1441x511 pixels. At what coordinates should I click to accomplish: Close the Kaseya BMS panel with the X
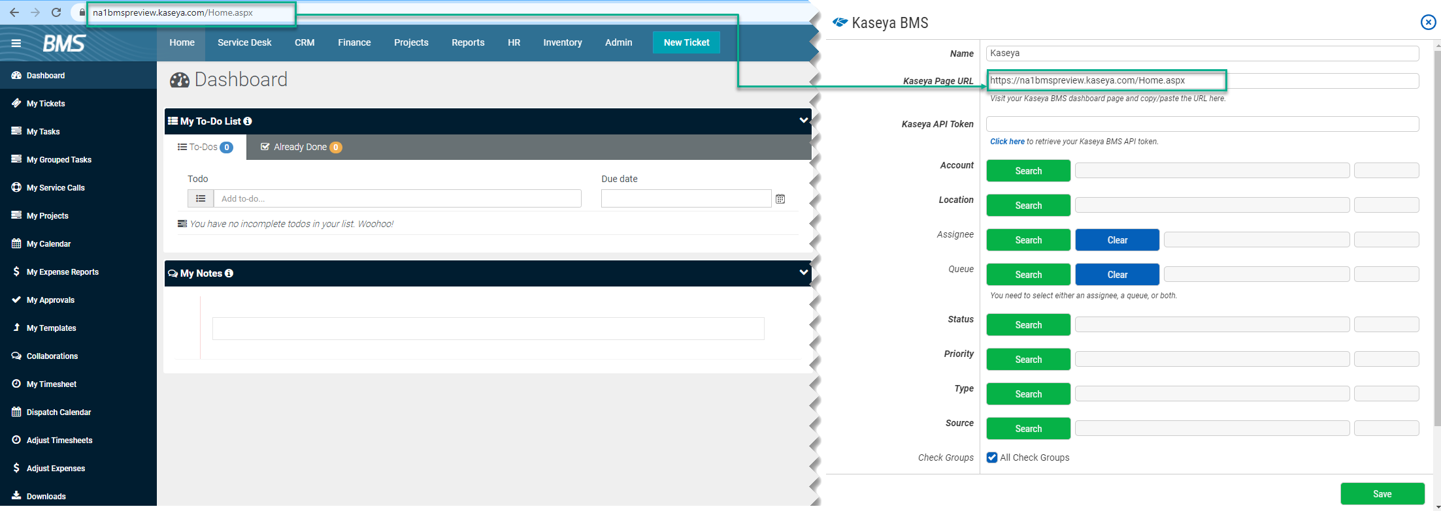[x=1429, y=22]
